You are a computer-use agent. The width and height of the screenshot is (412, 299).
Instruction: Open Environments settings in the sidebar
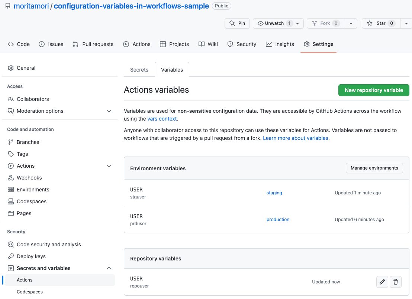[32, 189]
